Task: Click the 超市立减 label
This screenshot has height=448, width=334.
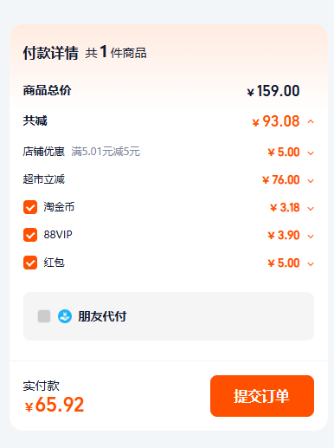Action: (44, 179)
